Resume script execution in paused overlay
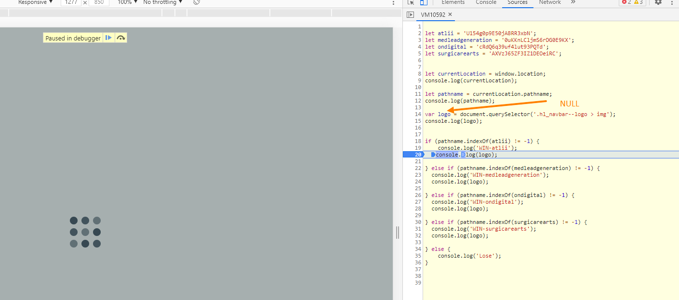This screenshot has height=300, width=679. (109, 38)
